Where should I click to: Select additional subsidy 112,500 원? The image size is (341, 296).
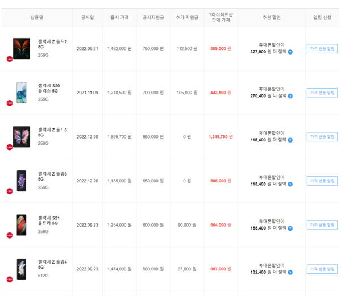click(187, 49)
